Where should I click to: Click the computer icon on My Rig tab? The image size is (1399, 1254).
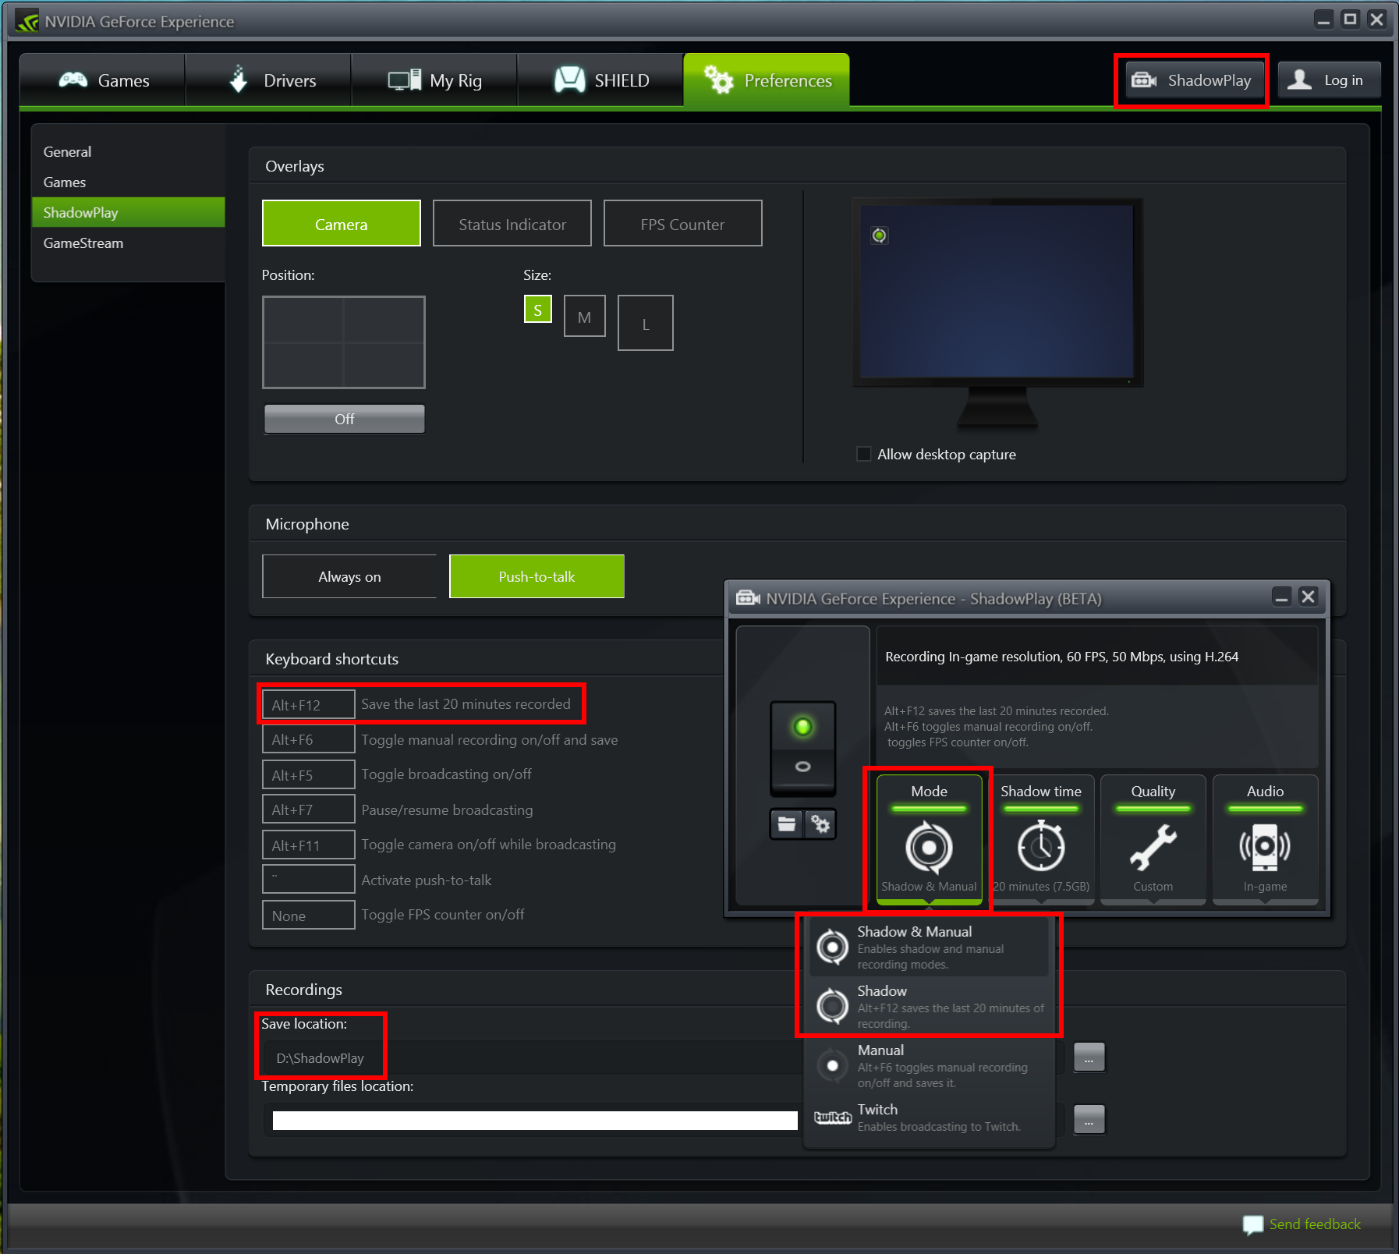405,80
